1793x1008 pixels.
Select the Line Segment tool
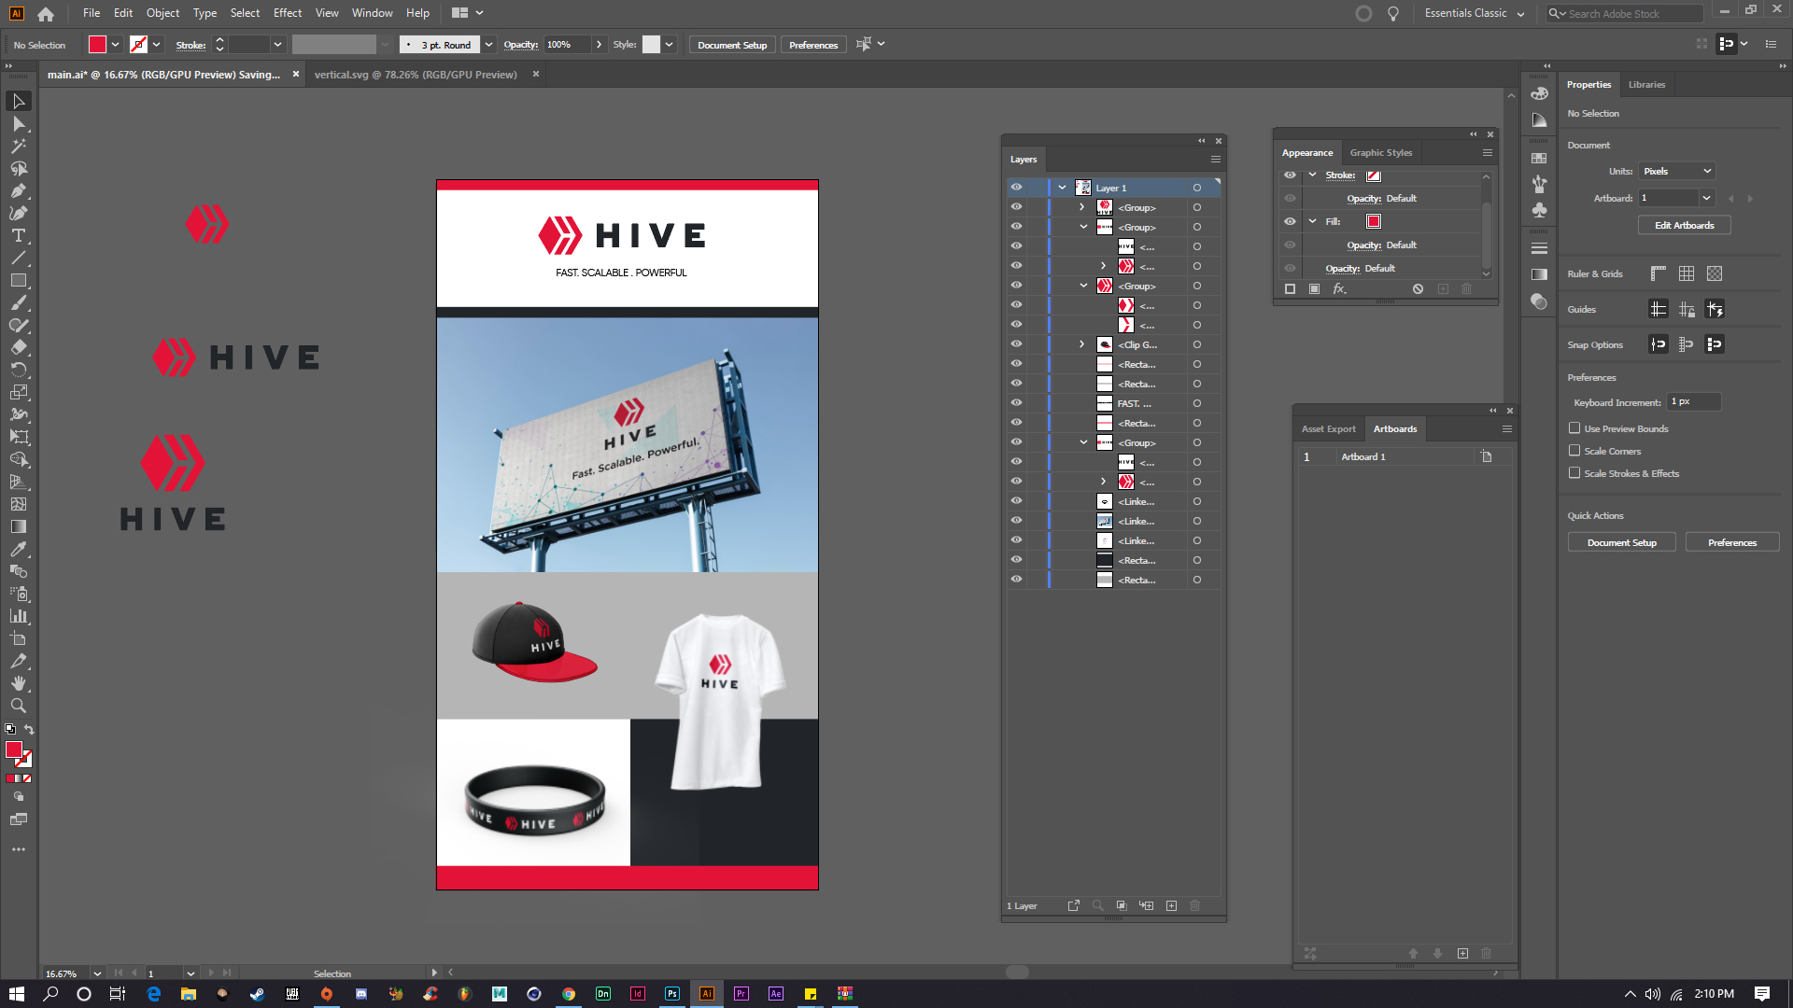(x=19, y=258)
